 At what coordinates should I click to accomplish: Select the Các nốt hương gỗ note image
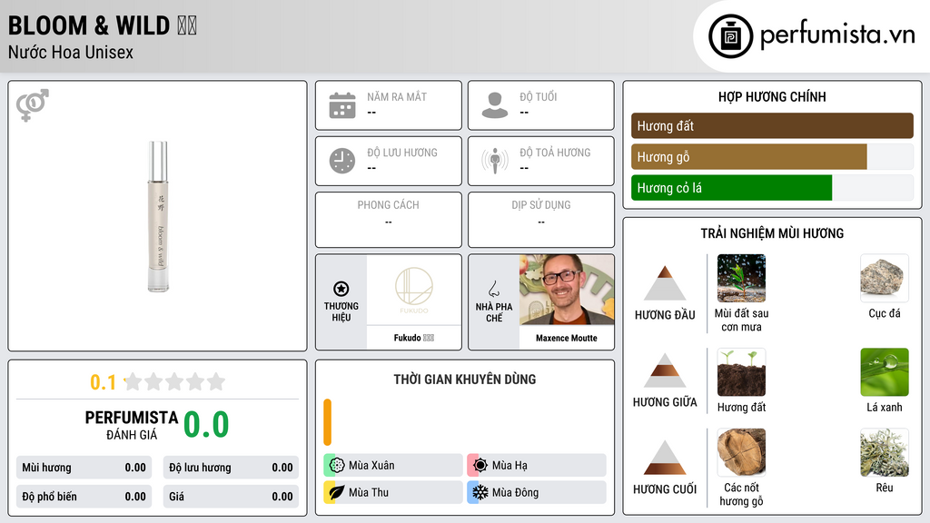[741, 452]
